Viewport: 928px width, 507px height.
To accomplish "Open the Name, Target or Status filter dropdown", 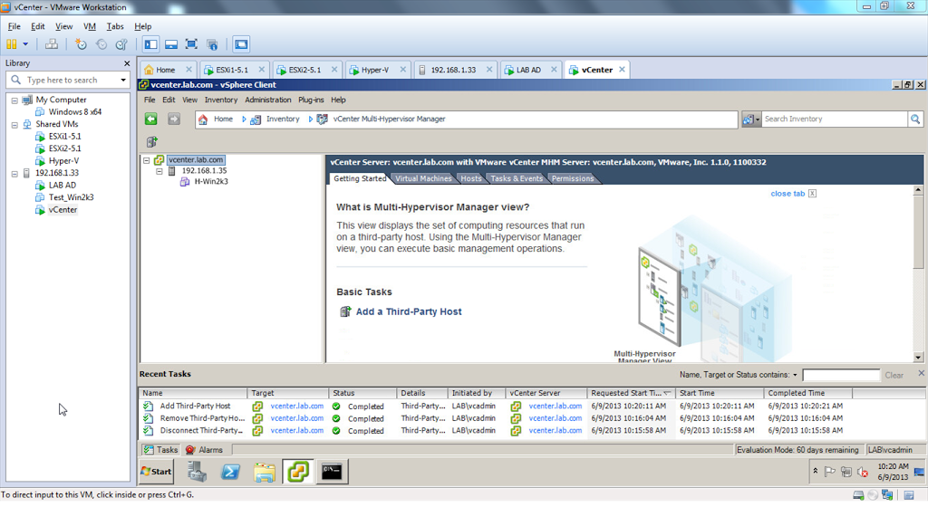I will pos(795,375).
